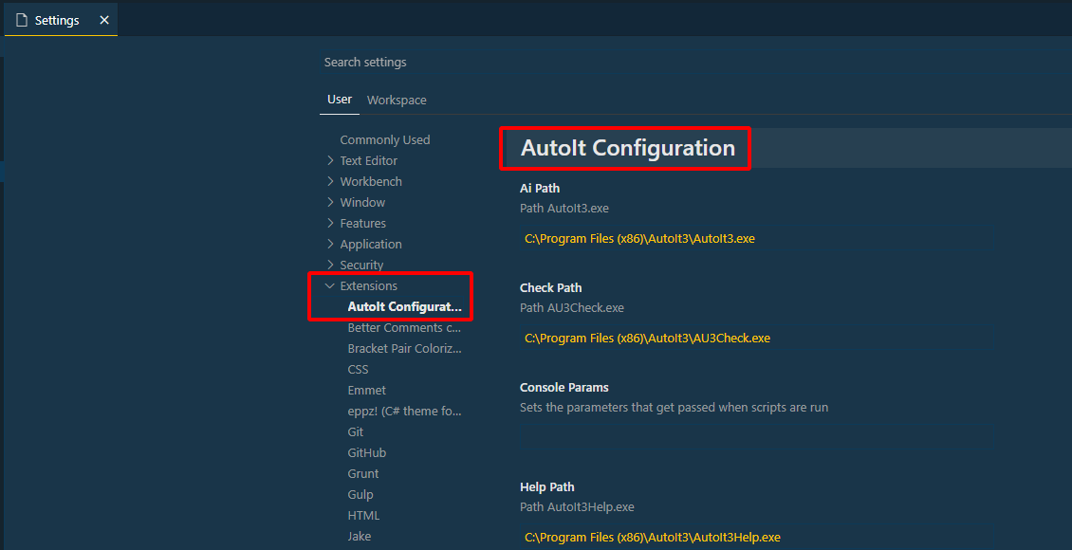Open CSS extension settings

click(358, 370)
